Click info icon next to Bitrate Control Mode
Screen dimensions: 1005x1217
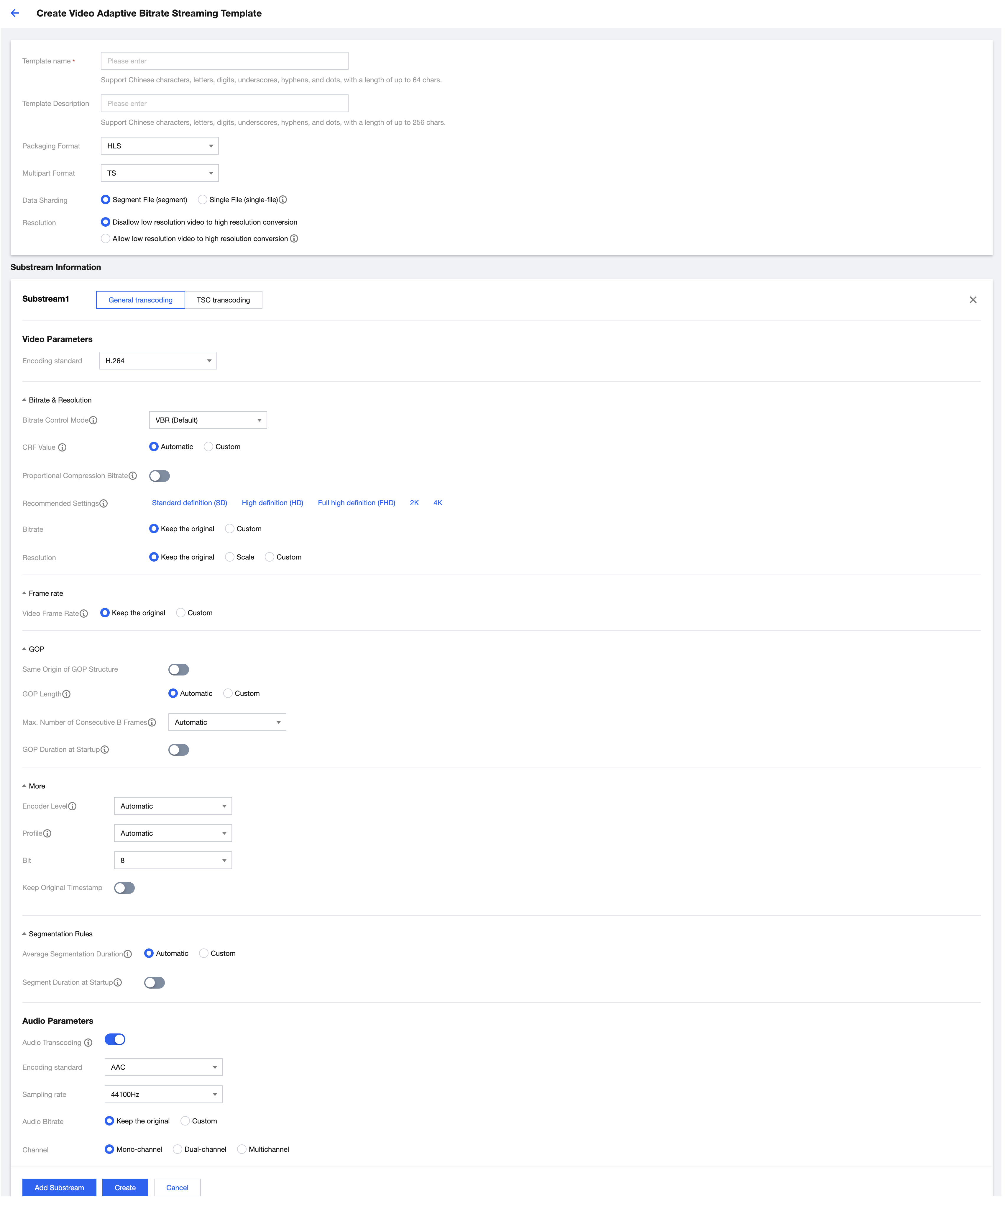(94, 421)
